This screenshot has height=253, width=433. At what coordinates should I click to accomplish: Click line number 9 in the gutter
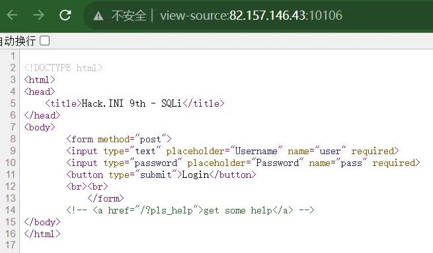click(13, 151)
